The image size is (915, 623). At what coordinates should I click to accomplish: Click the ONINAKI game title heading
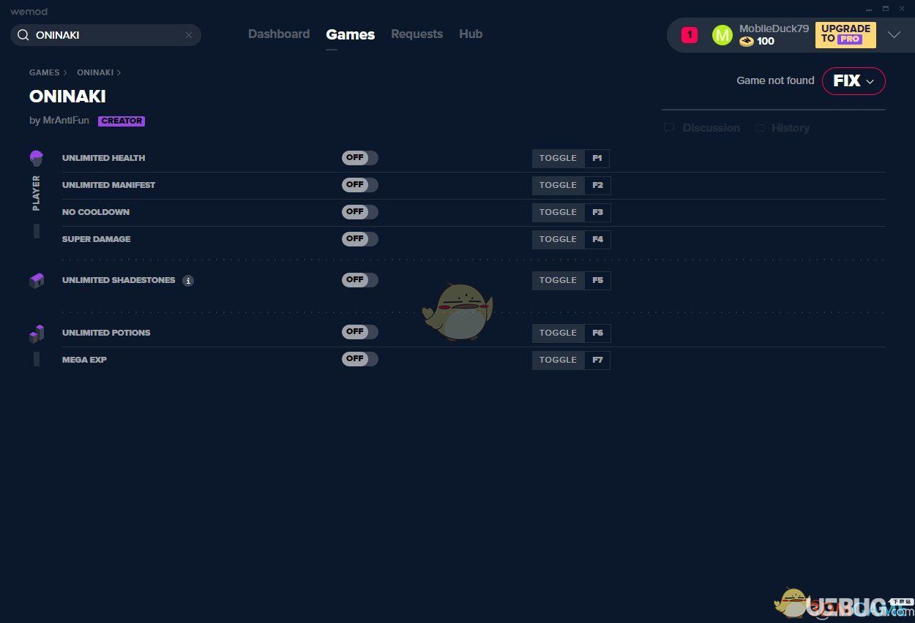coord(67,97)
